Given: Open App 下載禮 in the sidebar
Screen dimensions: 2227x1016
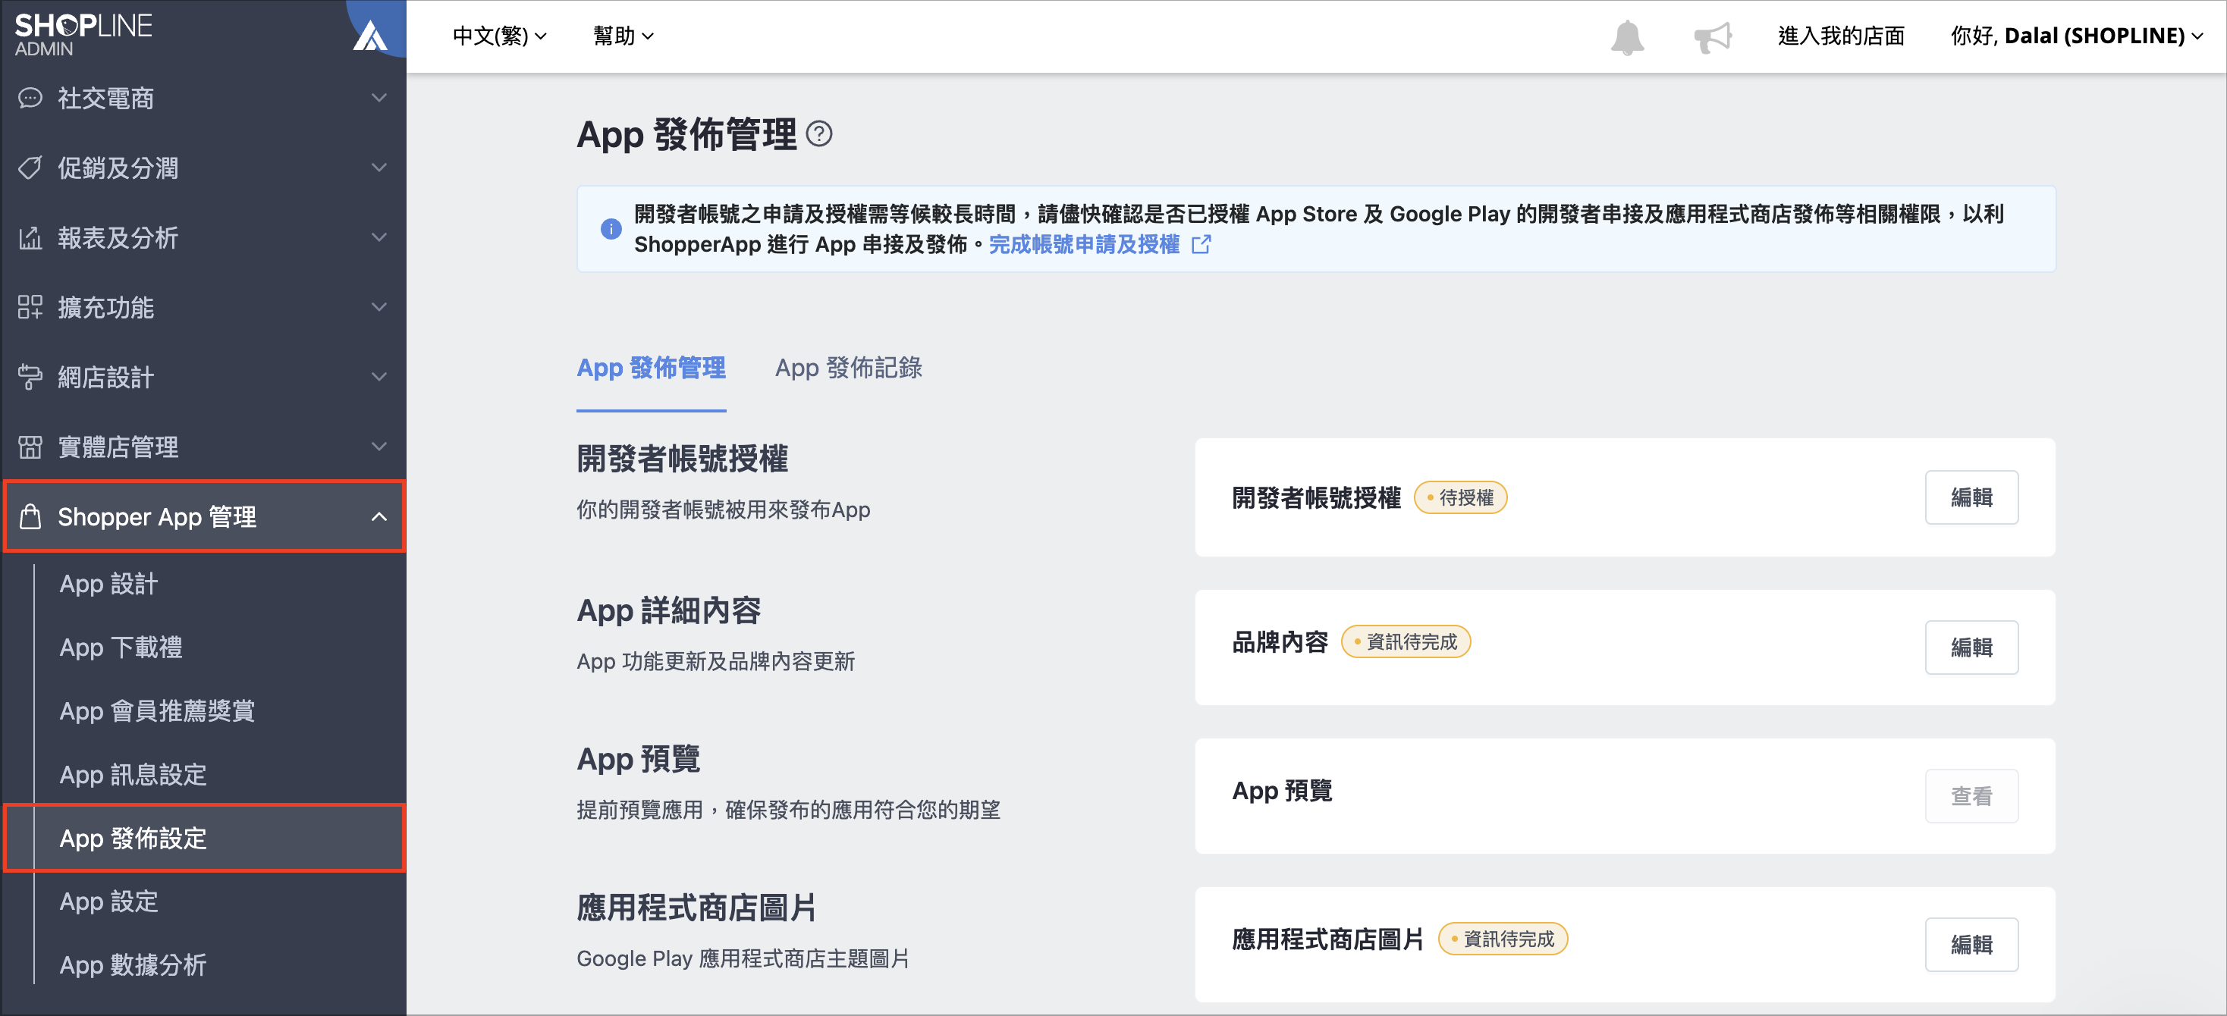Looking at the screenshot, I should coord(120,647).
